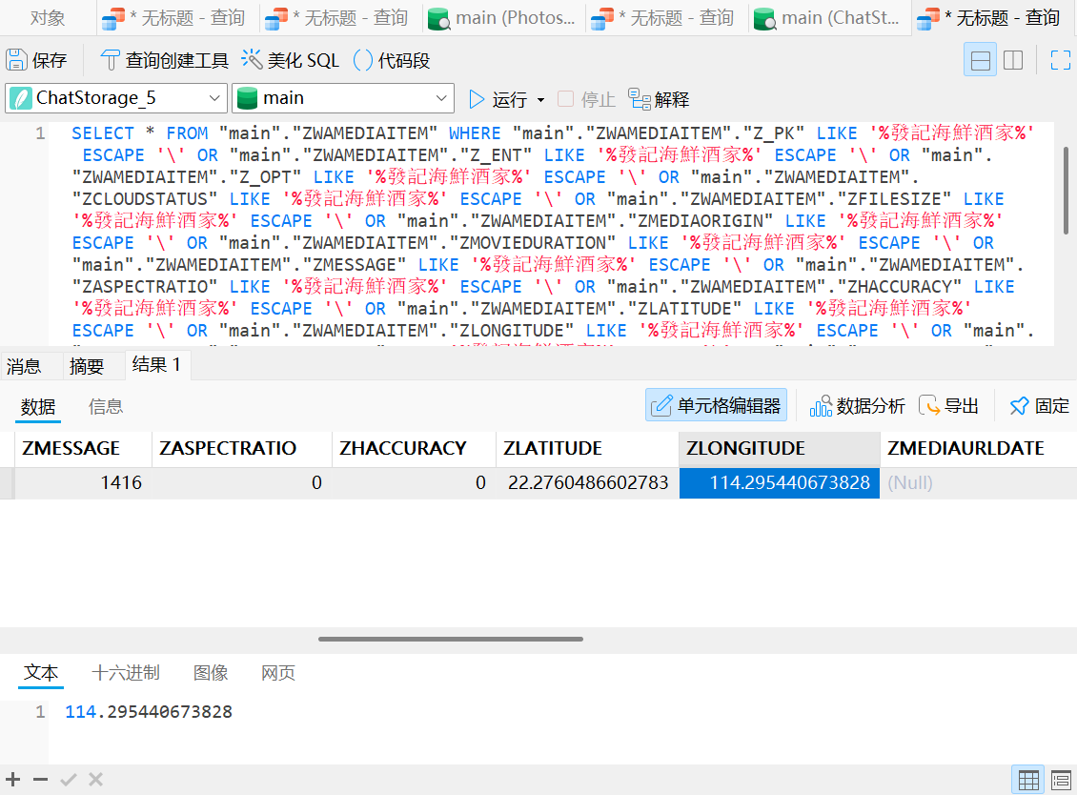The height and width of the screenshot is (795, 1077).
Task: Open the main (Photos...) tab
Action: 503,18
